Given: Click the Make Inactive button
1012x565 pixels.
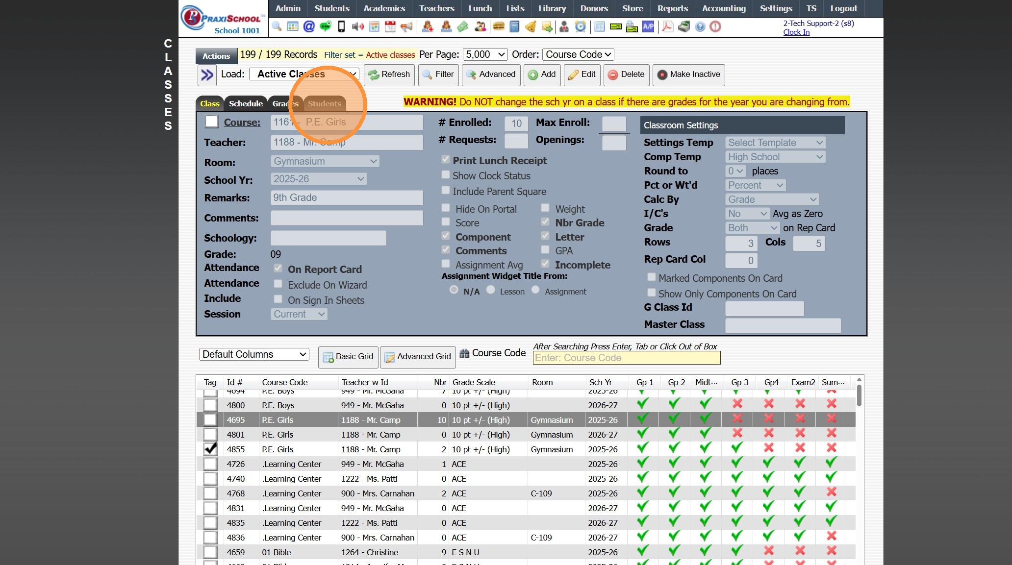Looking at the screenshot, I should click(x=689, y=74).
